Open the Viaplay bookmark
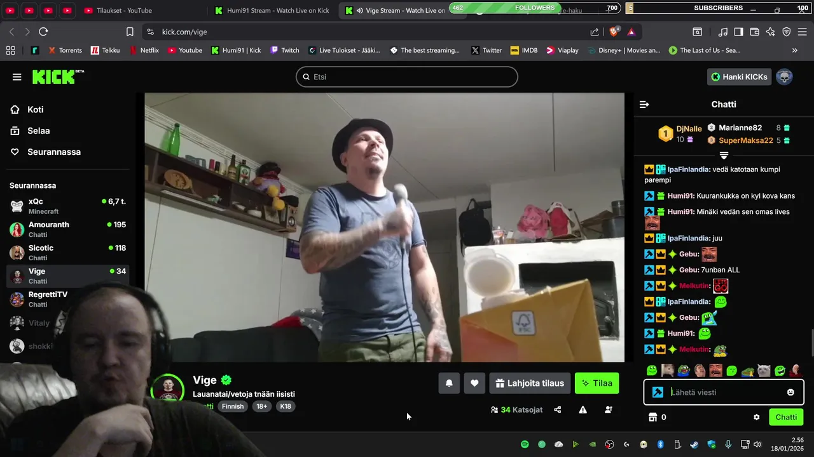The width and height of the screenshot is (814, 457). click(x=562, y=50)
